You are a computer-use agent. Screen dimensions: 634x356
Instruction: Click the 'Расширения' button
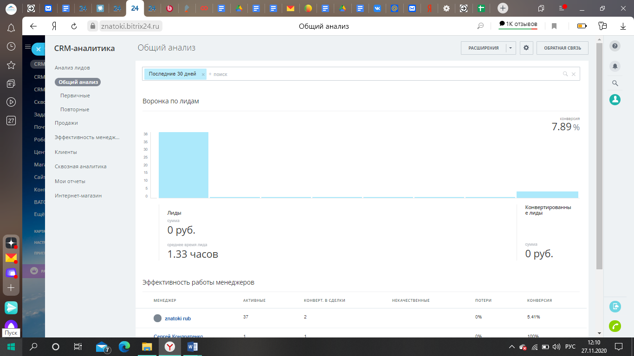tap(483, 48)
